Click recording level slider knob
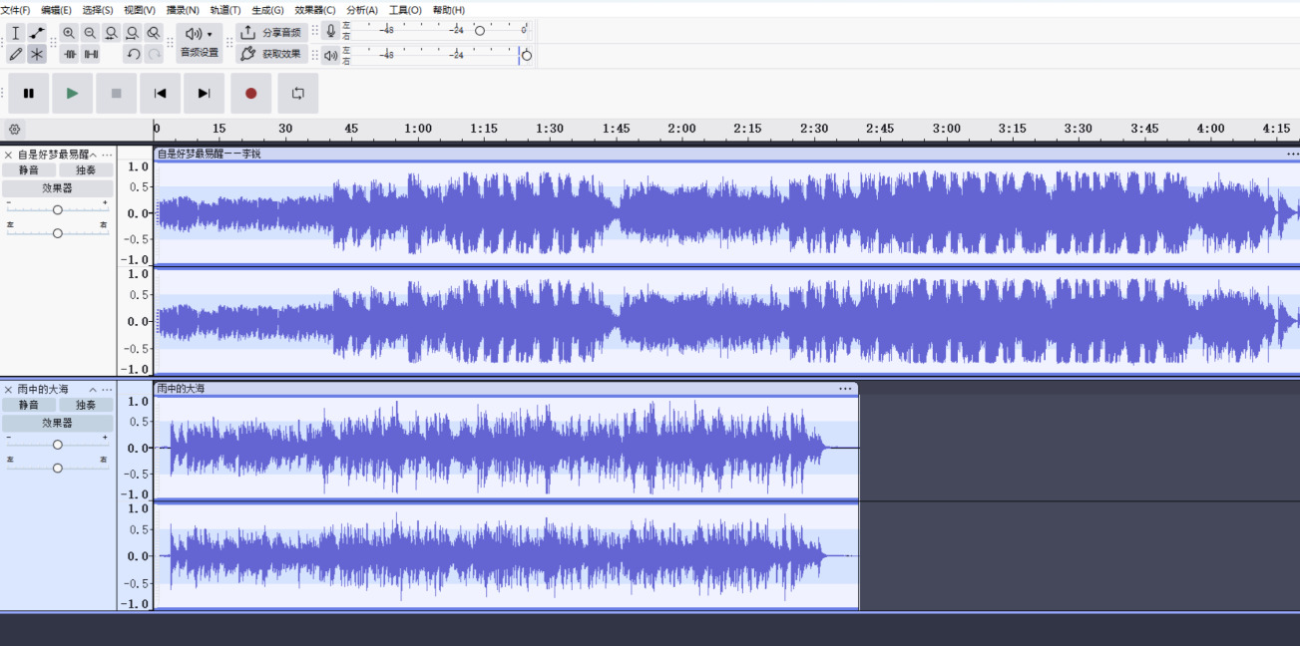This screenshot has height=646, width=1300. point(479,30)
